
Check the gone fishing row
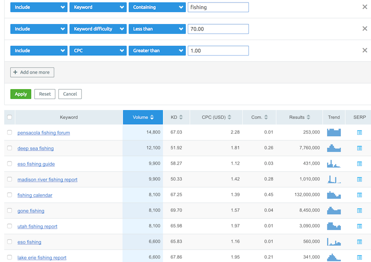coord(9,210)
